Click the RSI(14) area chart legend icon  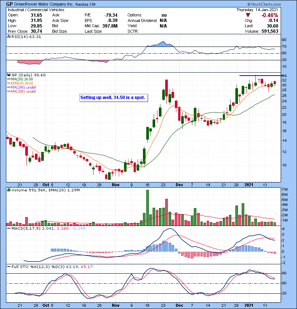click(9, 37)
